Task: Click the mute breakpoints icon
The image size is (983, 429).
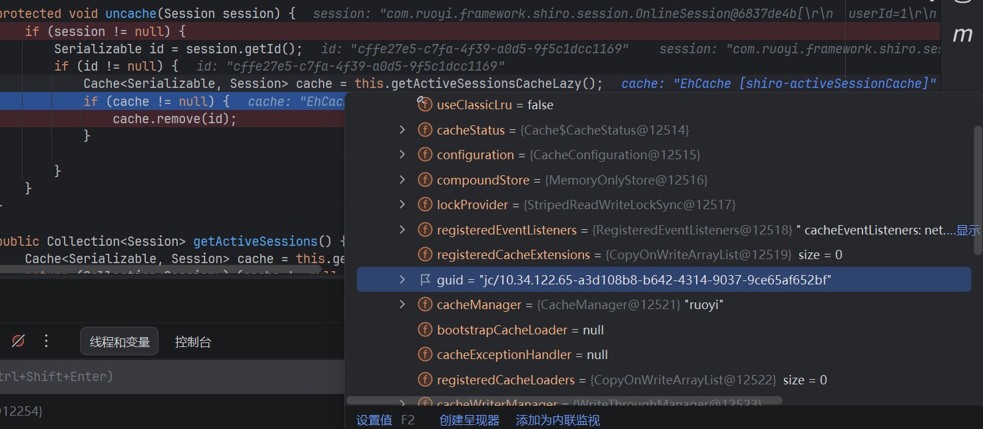Action: click(x=18, y=341)
